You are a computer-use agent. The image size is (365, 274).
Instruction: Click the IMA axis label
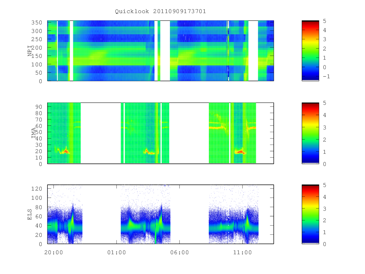click(34, 133)
